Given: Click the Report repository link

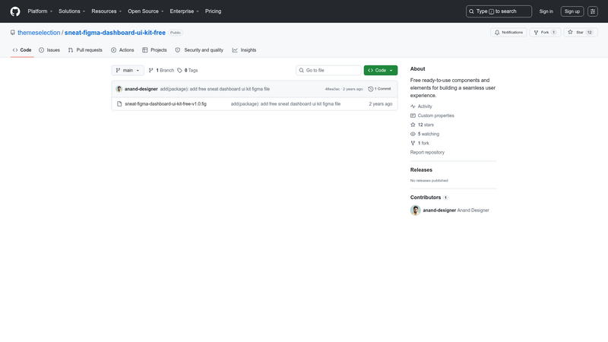Looking at the screenshot, I should tap(427, 153).
